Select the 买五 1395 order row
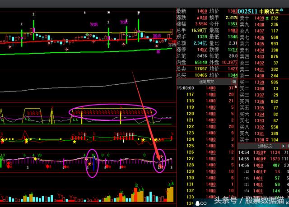This screenshot has width=289, height=207. point(259,108)
